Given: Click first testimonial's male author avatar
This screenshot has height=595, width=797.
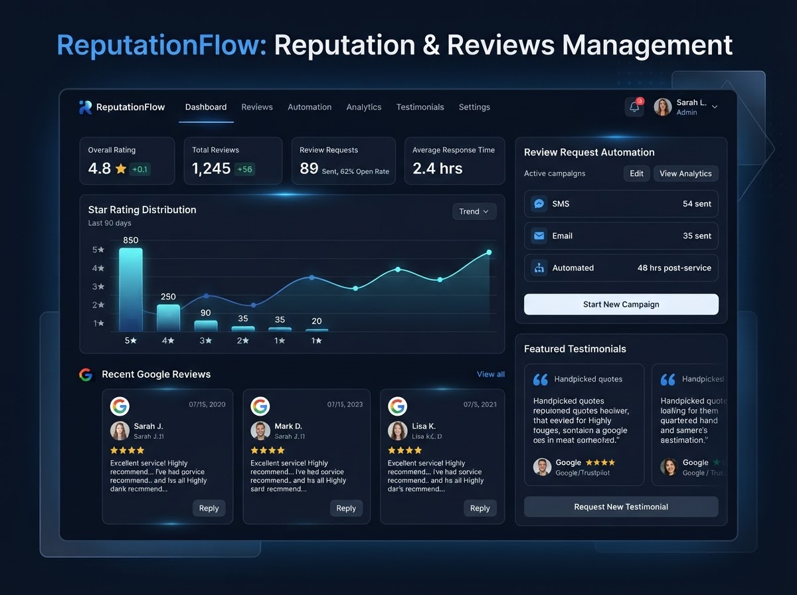Looking at the screenshot, I should [542, 467].
